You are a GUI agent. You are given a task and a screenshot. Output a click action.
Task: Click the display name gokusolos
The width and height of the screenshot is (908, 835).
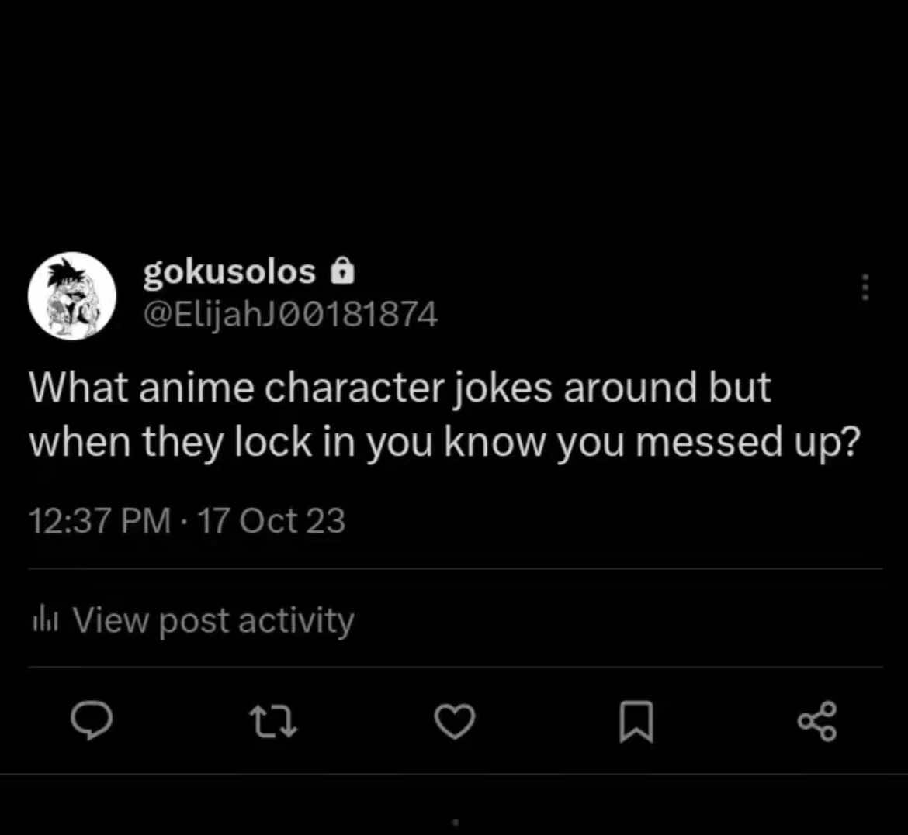pos(229,272)
